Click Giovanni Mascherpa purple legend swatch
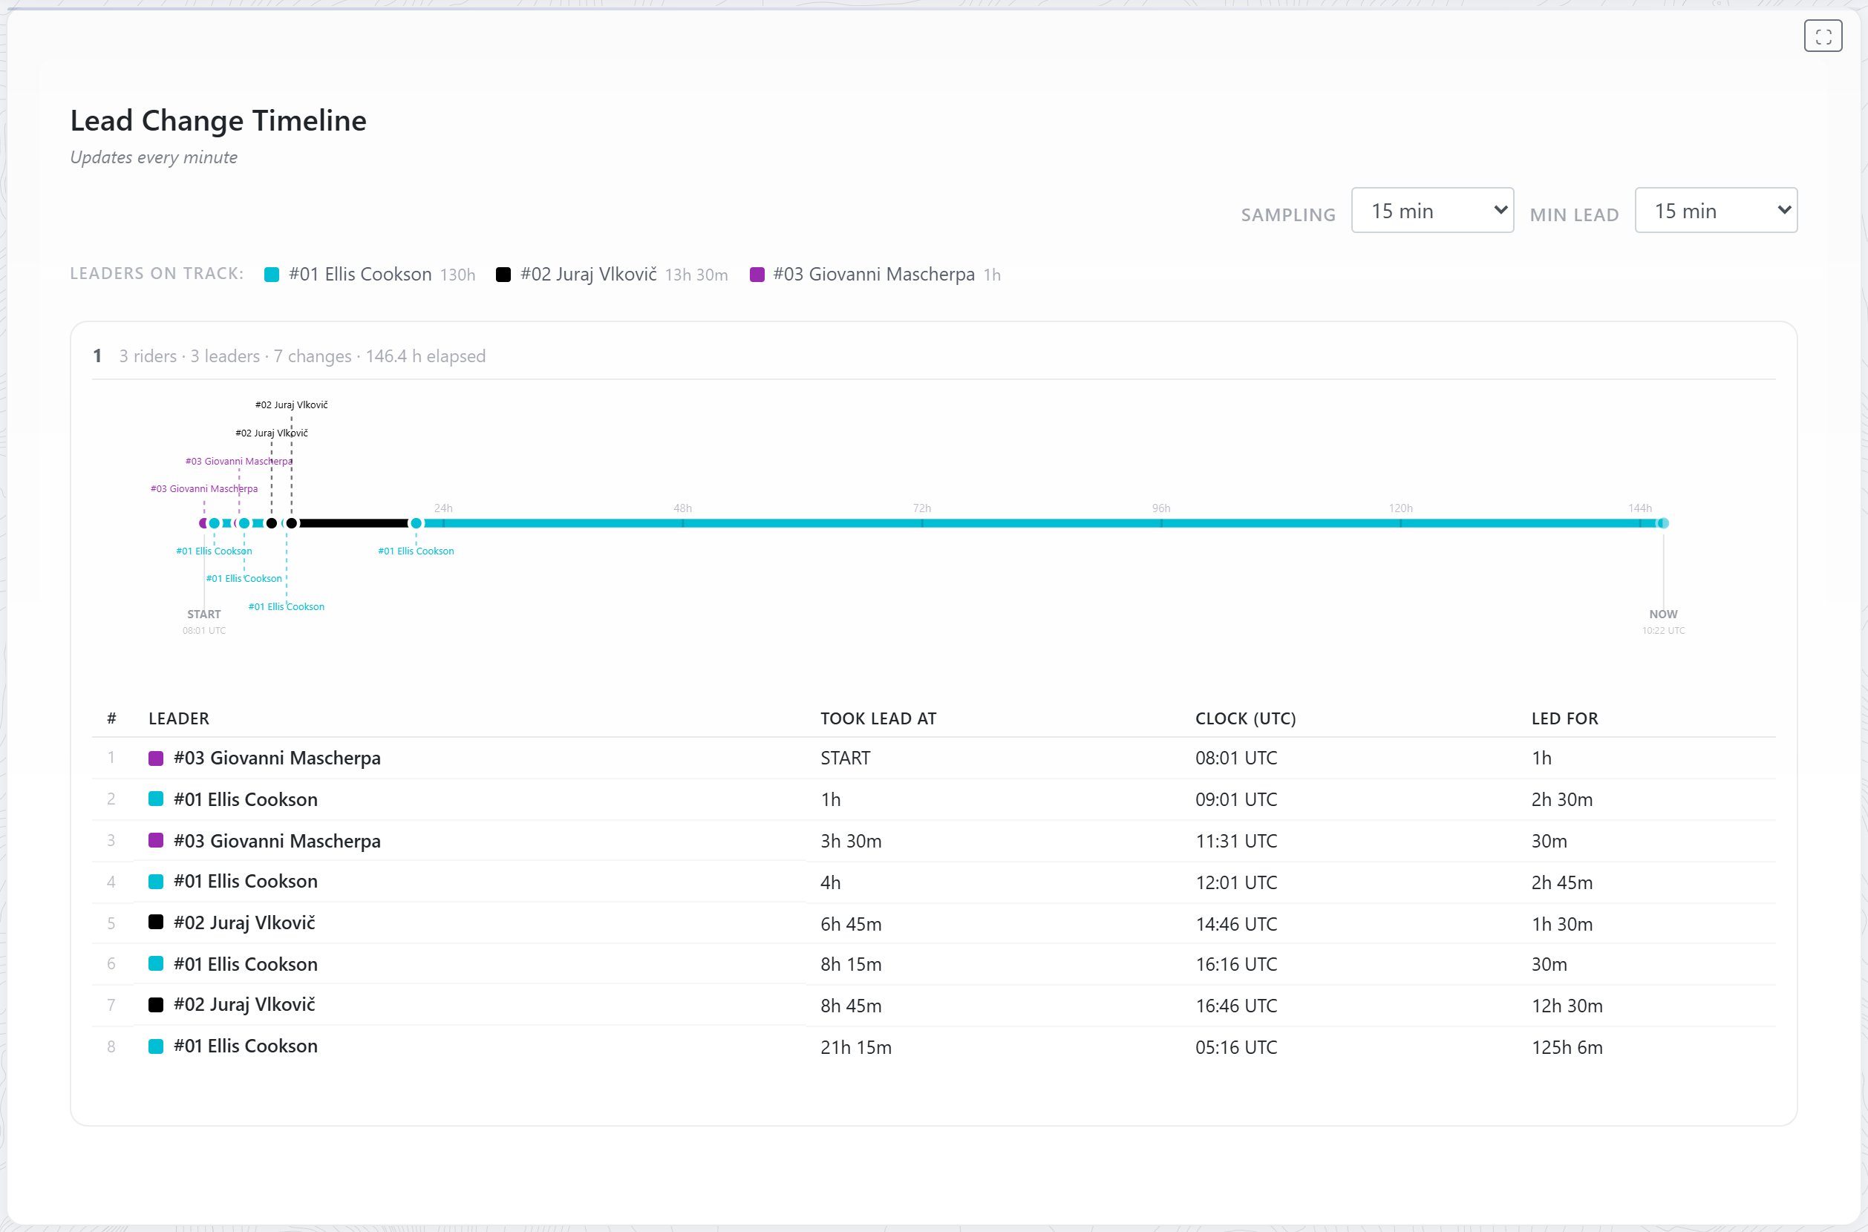Image resolution: width=1868 pixels, height=1232 pixels. 757,275
